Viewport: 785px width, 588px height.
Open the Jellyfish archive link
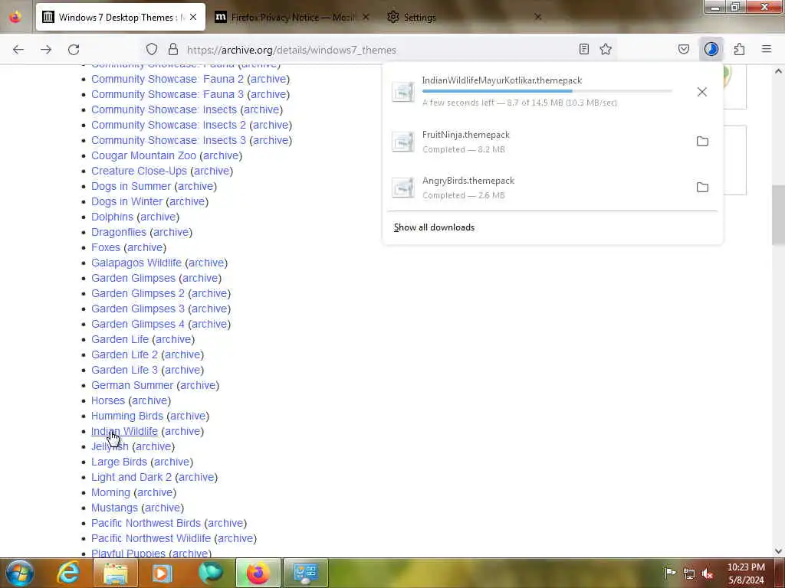153,446
